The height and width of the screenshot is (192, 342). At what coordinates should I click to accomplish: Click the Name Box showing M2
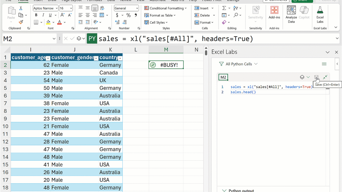(x=27, y=39)
